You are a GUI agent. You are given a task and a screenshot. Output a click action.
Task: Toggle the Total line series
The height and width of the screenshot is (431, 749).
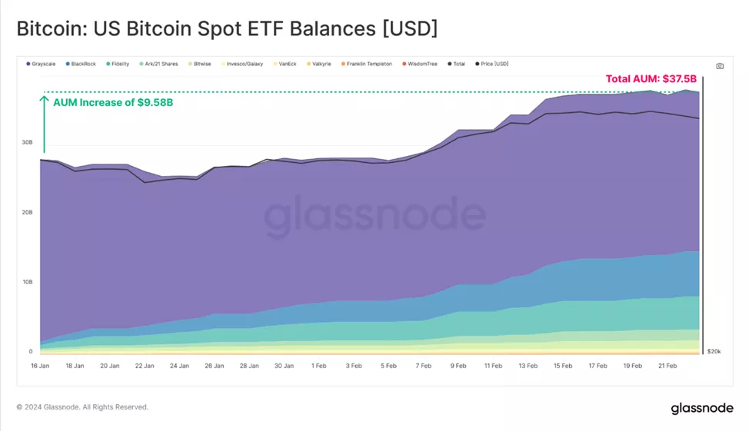pyautogui.click(x=456, y=64)
